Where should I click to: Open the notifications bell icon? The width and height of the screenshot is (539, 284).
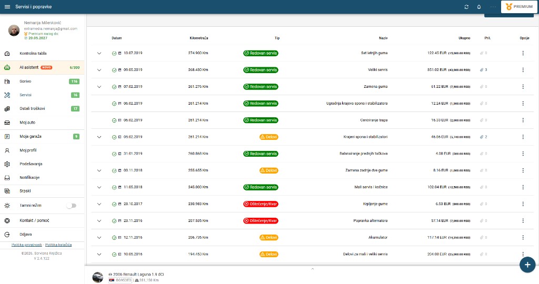[x=479, y=7]
